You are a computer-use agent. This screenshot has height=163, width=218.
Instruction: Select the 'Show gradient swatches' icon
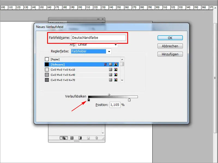click(80, 138)
